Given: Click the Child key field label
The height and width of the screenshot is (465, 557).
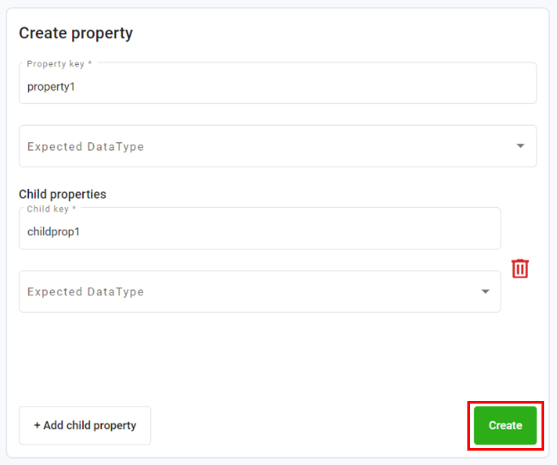Looking at the screenshot, I should pos(48,209).
